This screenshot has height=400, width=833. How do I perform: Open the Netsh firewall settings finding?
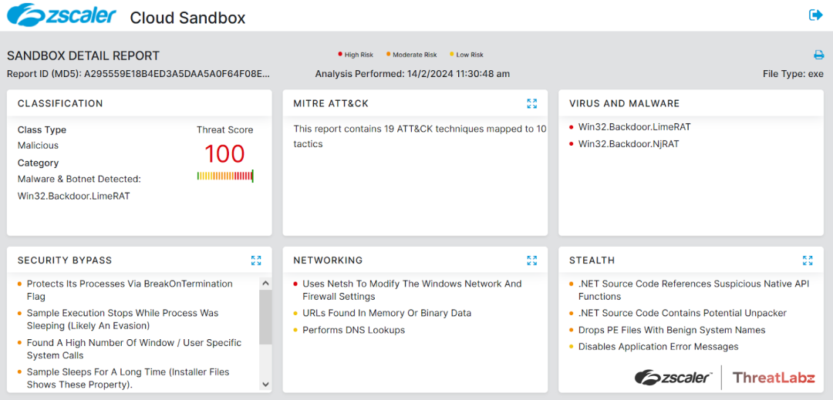coord(411,290)
